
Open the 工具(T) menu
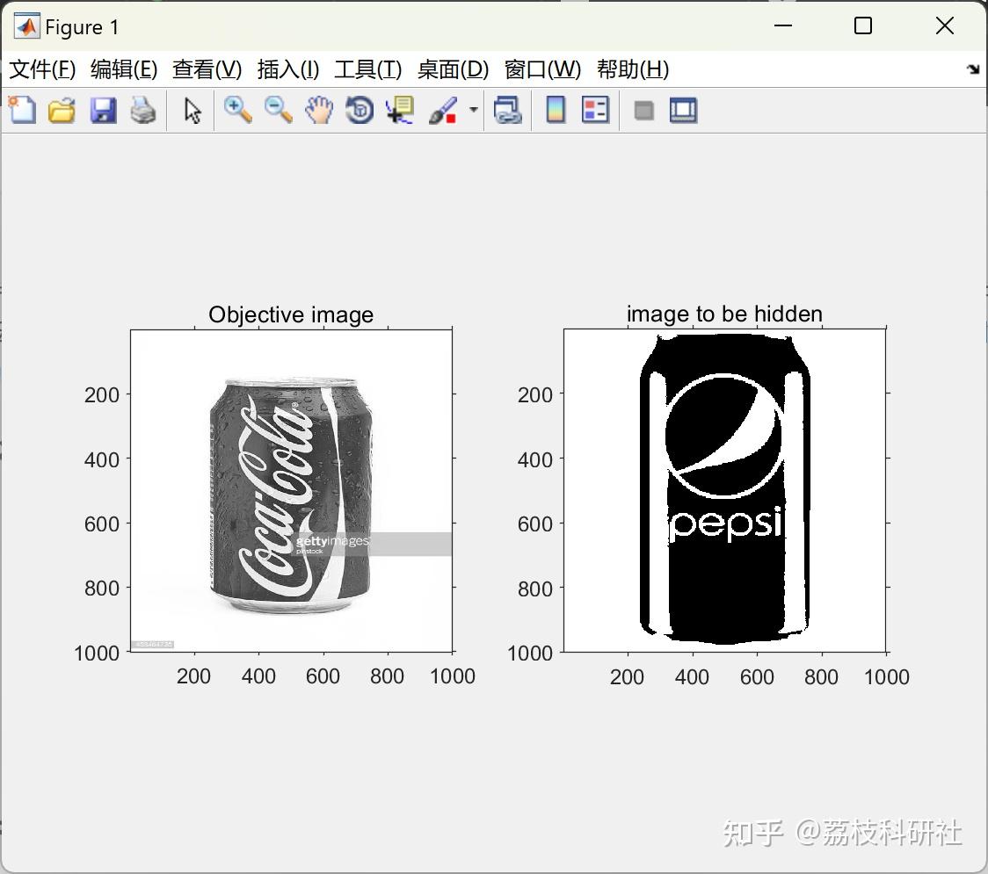coord(367,69)
